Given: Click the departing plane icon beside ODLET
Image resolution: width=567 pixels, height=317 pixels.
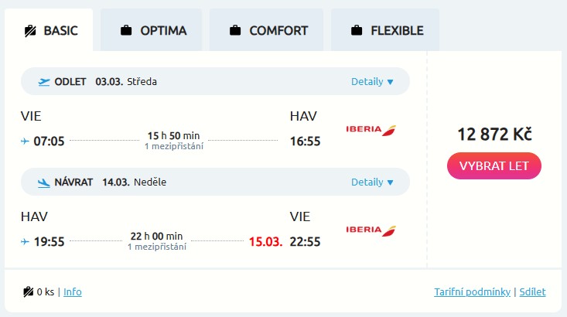Looking at the screenshot, I should click(x=43, y=81).
